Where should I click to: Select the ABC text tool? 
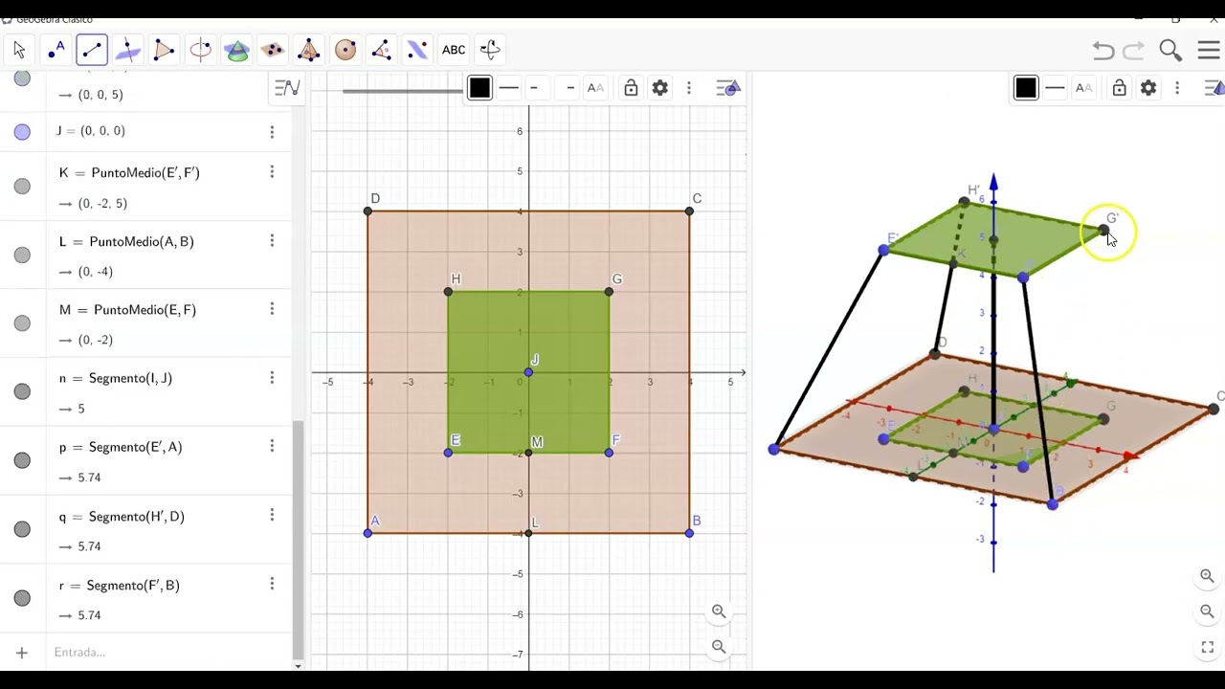tap(454, 50)
